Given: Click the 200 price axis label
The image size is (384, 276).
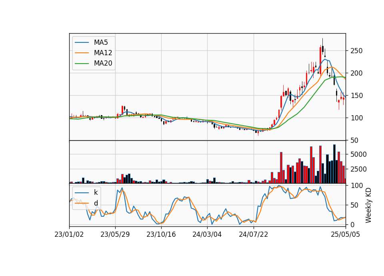Looking at the screenshot, I should pos(356,73).
